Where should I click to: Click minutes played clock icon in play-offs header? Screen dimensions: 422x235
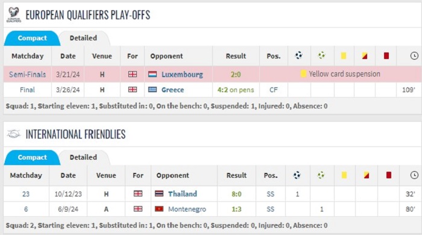(x=414, y=55)
